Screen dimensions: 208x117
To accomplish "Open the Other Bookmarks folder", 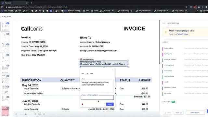I will click(204, 11).
